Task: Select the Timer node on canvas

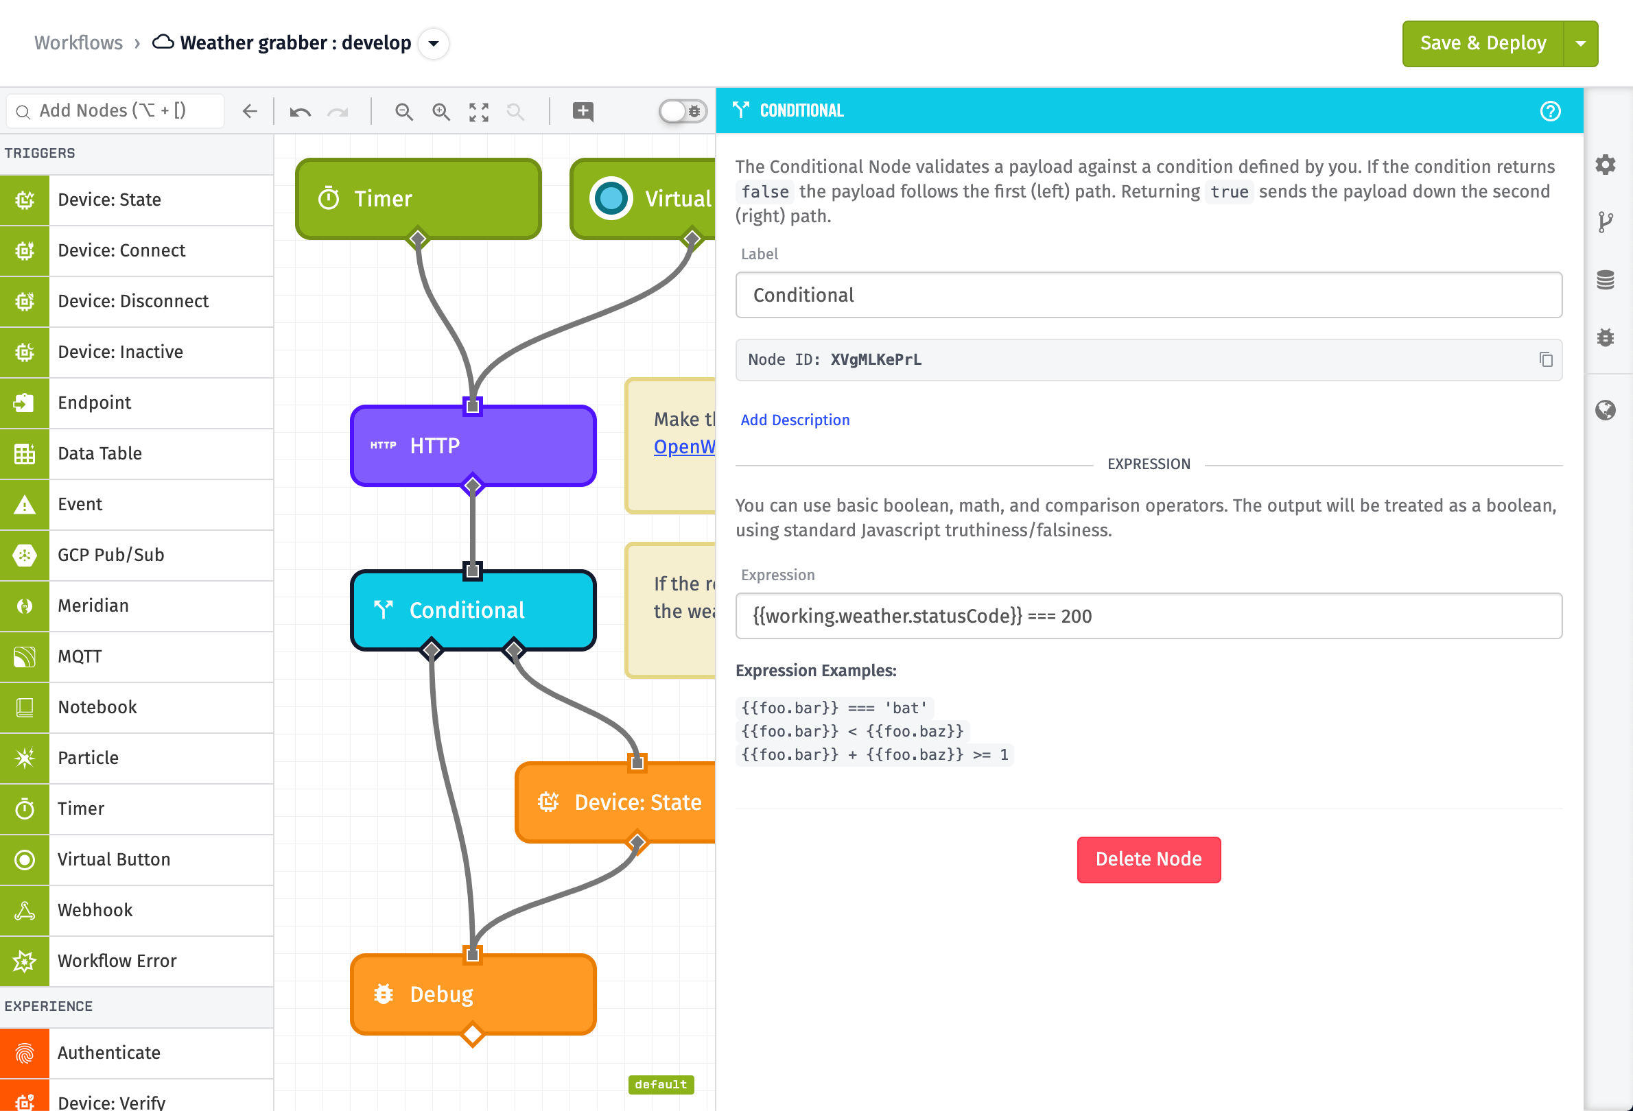Action: [x=418, y=199]
